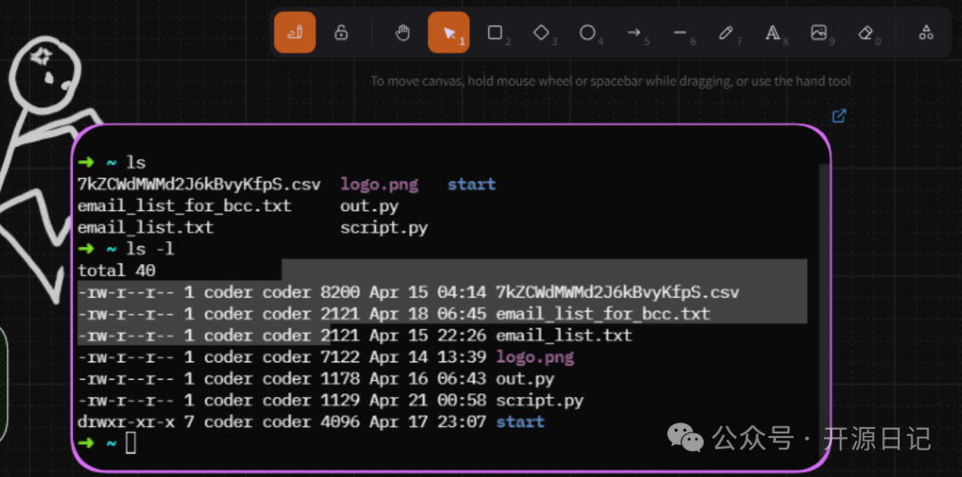Expand the more tools shapes menu
962x477 pixels.
point(926,33)
